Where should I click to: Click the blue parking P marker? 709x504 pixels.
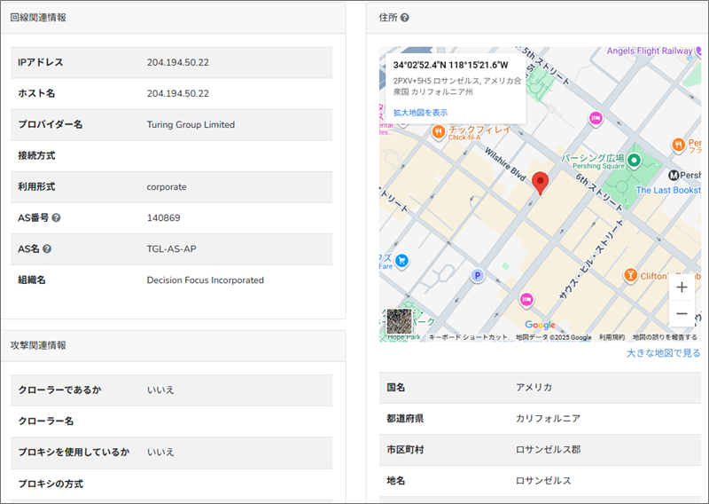479,276
